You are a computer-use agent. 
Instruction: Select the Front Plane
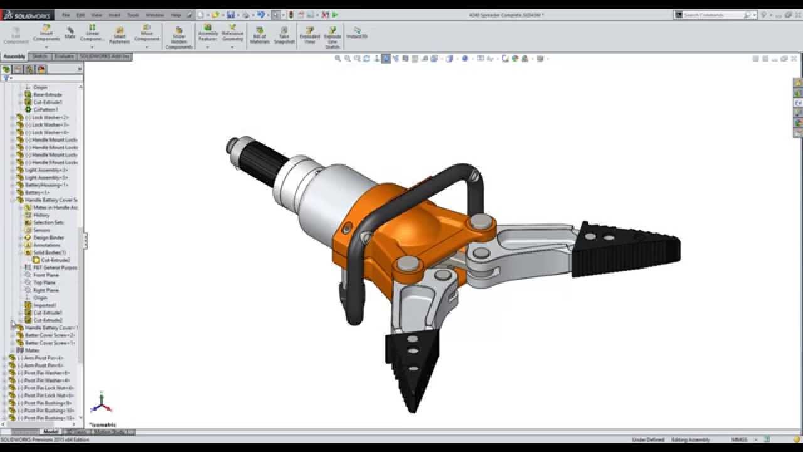(x=46, y=276)
